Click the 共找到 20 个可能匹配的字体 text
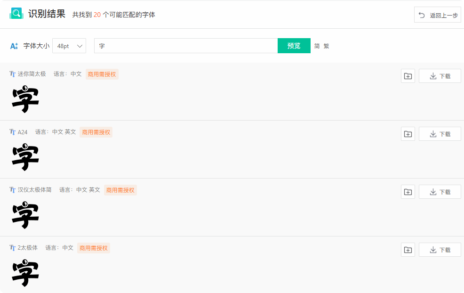 113,15
